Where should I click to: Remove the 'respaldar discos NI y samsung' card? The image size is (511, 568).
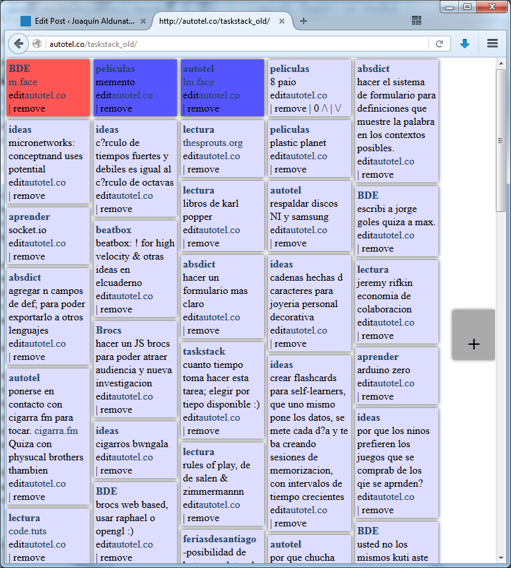[290, 243]
